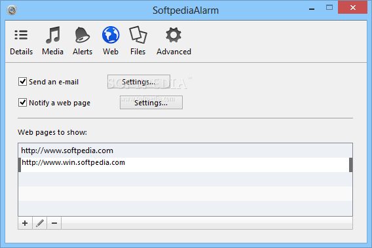Remove selected web page with minus button
372x248 pixels.
click(54, 223)
